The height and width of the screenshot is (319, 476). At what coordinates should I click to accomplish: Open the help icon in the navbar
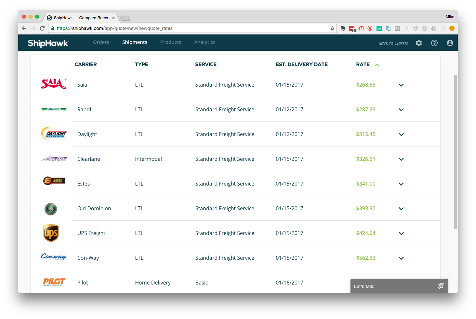click(434, 43)
